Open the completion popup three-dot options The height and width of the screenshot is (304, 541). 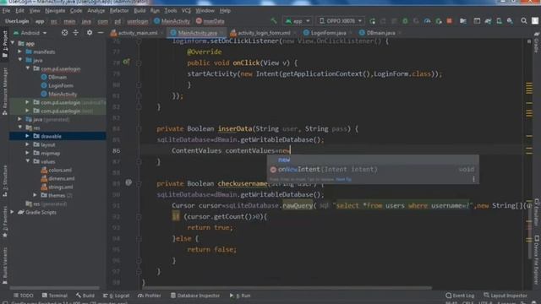pyautogui.click(x=473, y=179)
